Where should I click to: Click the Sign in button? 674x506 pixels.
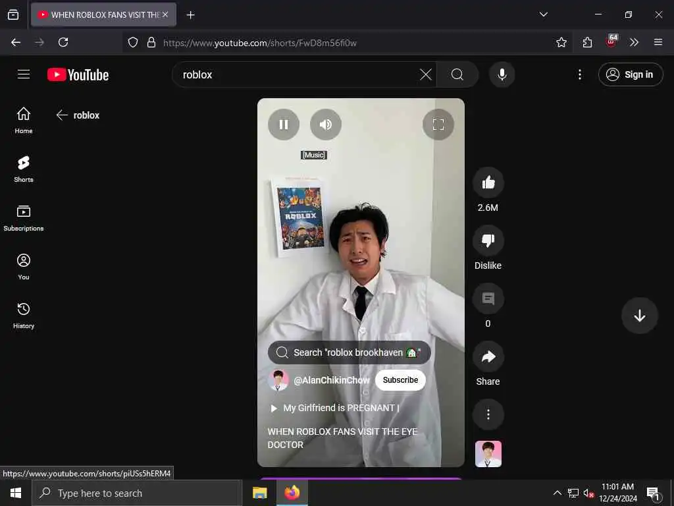pyautogui.click(x=630, y=74)
